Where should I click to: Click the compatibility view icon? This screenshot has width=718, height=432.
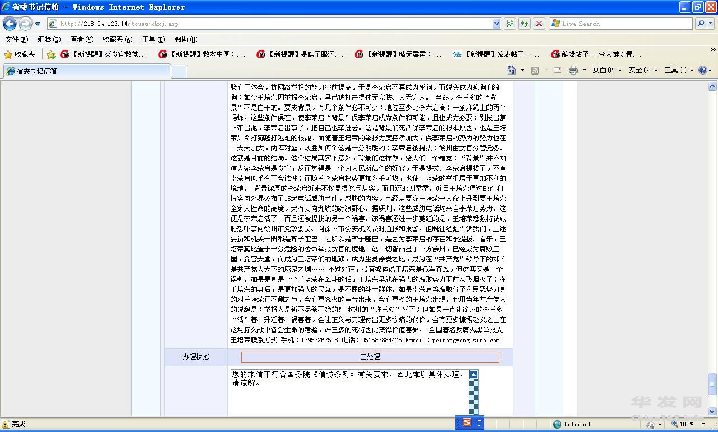[x=509, y=24]
